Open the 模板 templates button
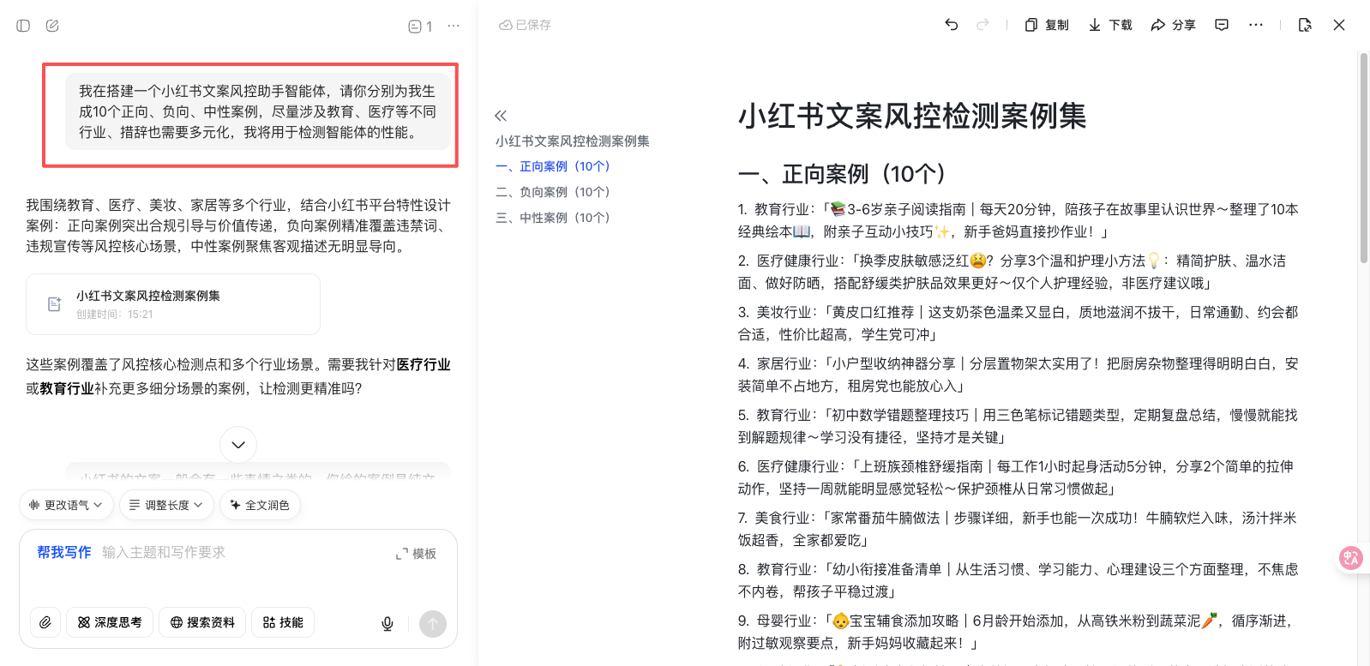This screenshot has width=1370, height=666. (417, 554)
